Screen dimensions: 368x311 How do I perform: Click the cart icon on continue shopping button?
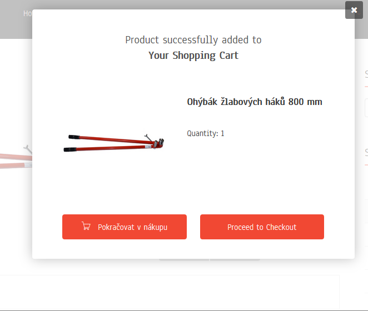coord(86,227)
